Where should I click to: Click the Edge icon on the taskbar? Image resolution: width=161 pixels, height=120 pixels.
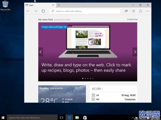coord(69,118)
